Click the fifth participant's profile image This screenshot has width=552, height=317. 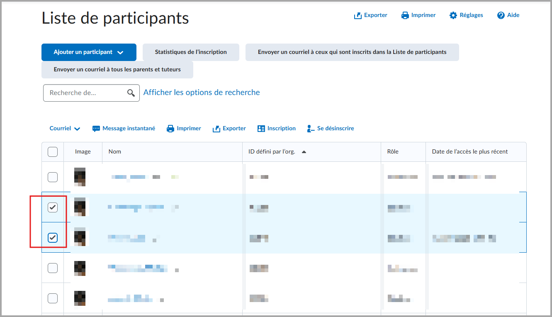click(x=80, y=298)
